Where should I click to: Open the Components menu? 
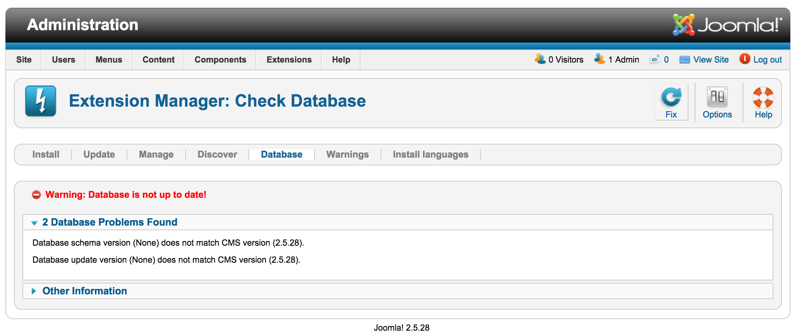pos(220,60)
